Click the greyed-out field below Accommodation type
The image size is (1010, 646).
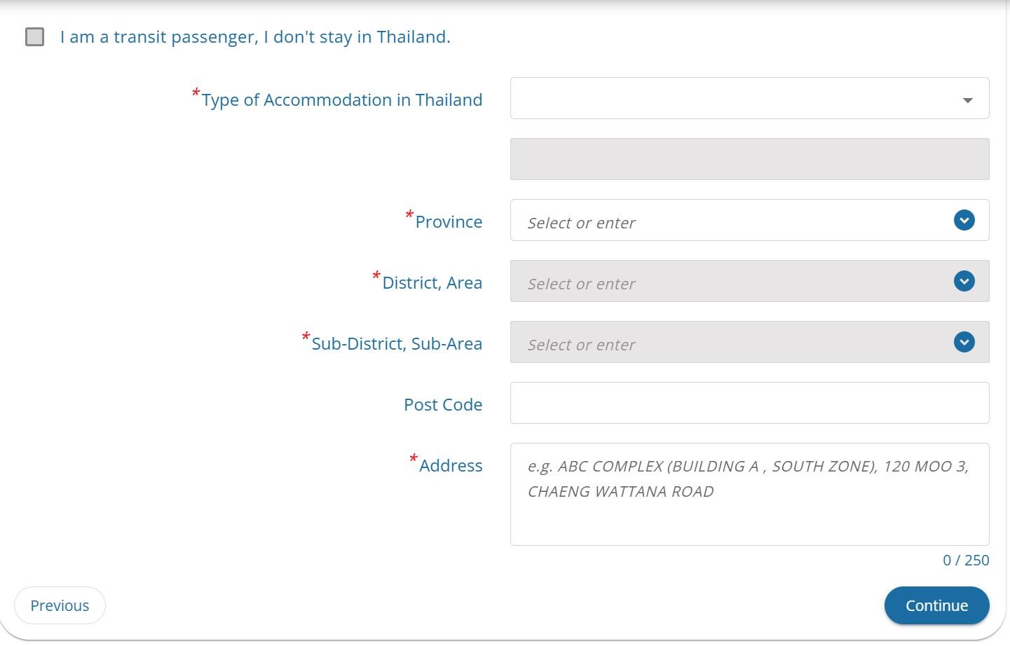click(x=749, y=159)
